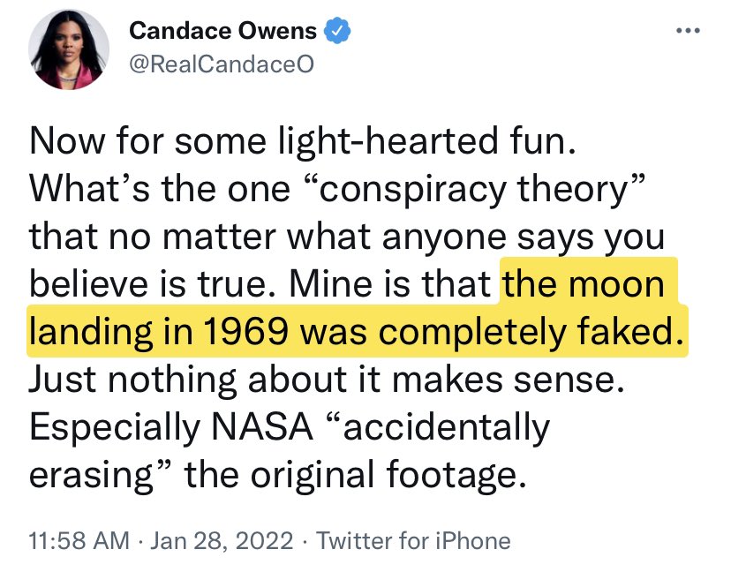Open the three-dot more options menu
The width and height of the screenshot is (731, 572).
point(688,31)
